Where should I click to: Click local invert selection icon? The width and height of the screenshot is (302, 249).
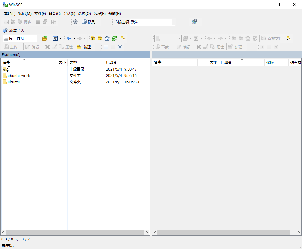tap(120, 47)
